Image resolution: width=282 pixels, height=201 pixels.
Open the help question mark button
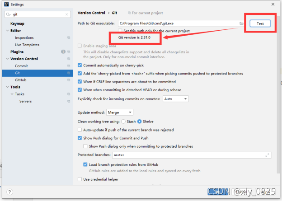[9, 192]
